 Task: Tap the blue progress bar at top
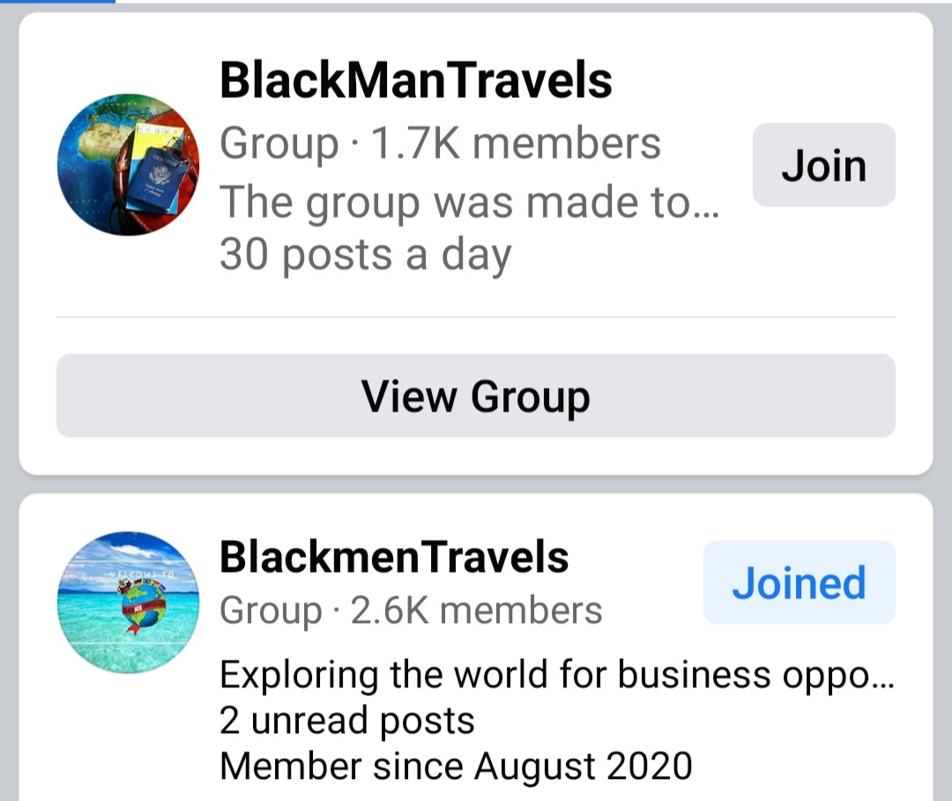pos(57,2)
